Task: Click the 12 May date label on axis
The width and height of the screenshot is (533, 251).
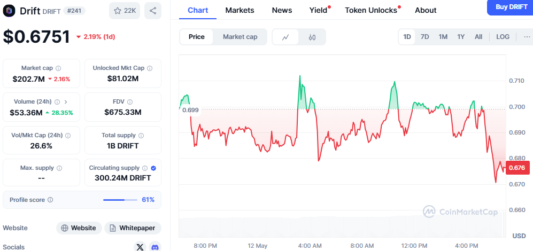Action: (x=258, y=246)
